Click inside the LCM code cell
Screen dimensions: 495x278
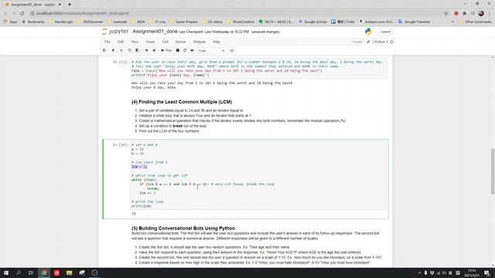(x=258, y=175)
